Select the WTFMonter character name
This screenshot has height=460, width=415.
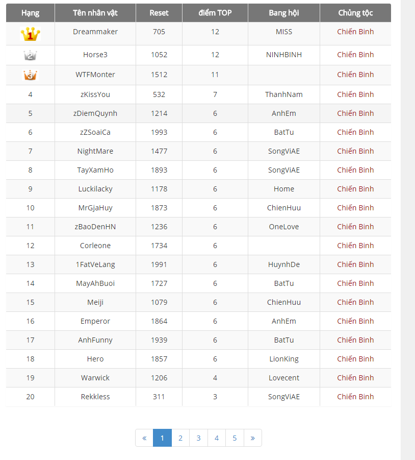(95, 75)
